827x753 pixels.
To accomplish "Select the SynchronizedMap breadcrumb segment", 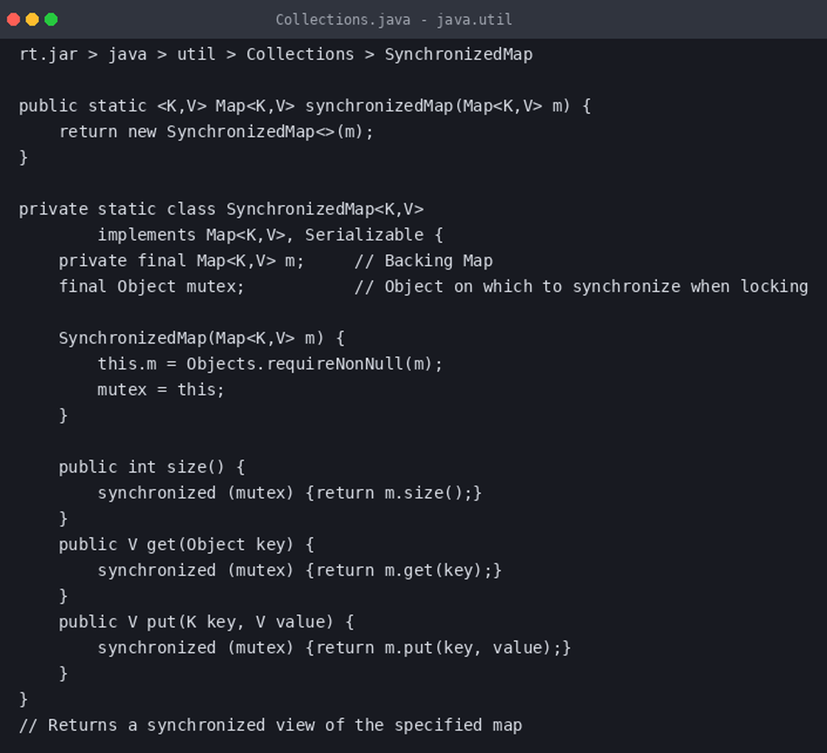I will (459, 55).
